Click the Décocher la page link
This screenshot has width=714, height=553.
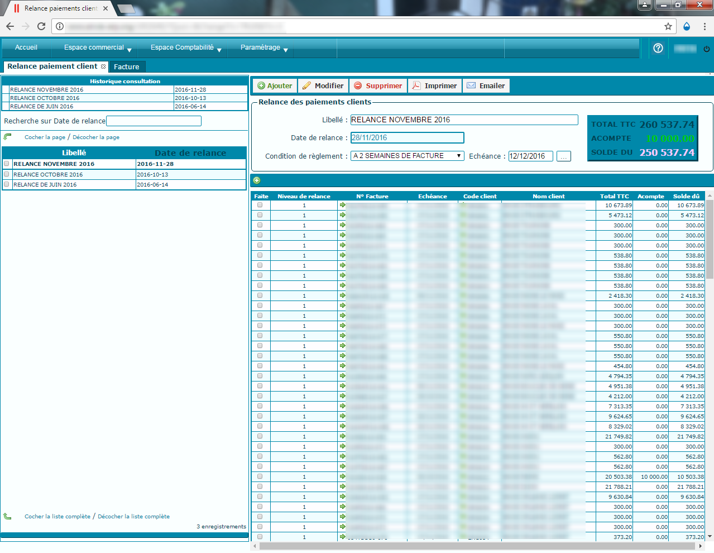click(96, 137)
